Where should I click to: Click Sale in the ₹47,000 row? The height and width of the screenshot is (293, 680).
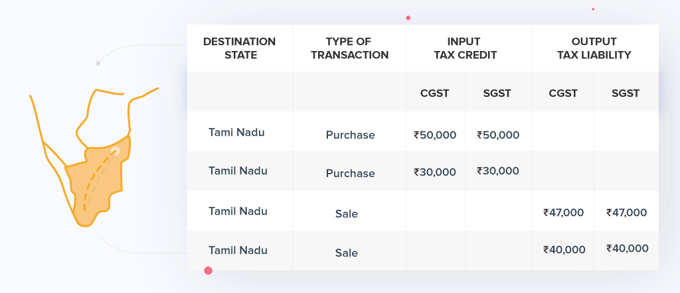pyautogui.click(x=347, y=213)
